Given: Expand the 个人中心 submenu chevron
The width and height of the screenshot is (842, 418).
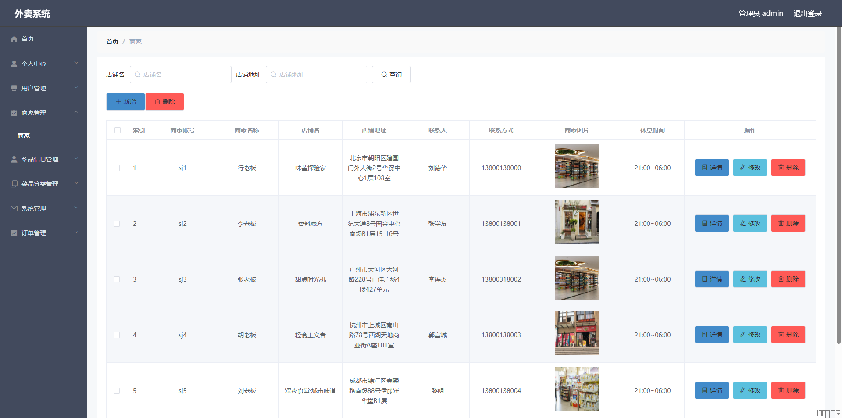Looking at the screenshot, I should 76,63.
